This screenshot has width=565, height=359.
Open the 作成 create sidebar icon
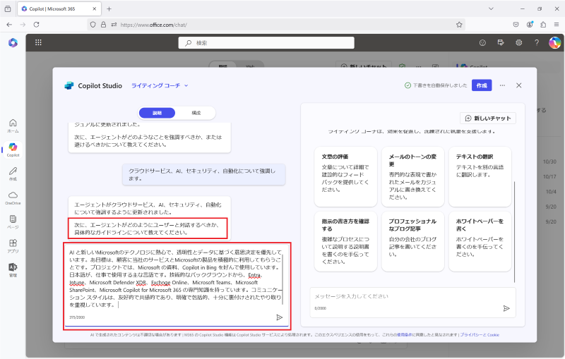tap(13, 174)
